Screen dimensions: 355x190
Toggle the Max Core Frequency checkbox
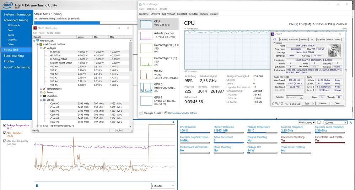4,141
